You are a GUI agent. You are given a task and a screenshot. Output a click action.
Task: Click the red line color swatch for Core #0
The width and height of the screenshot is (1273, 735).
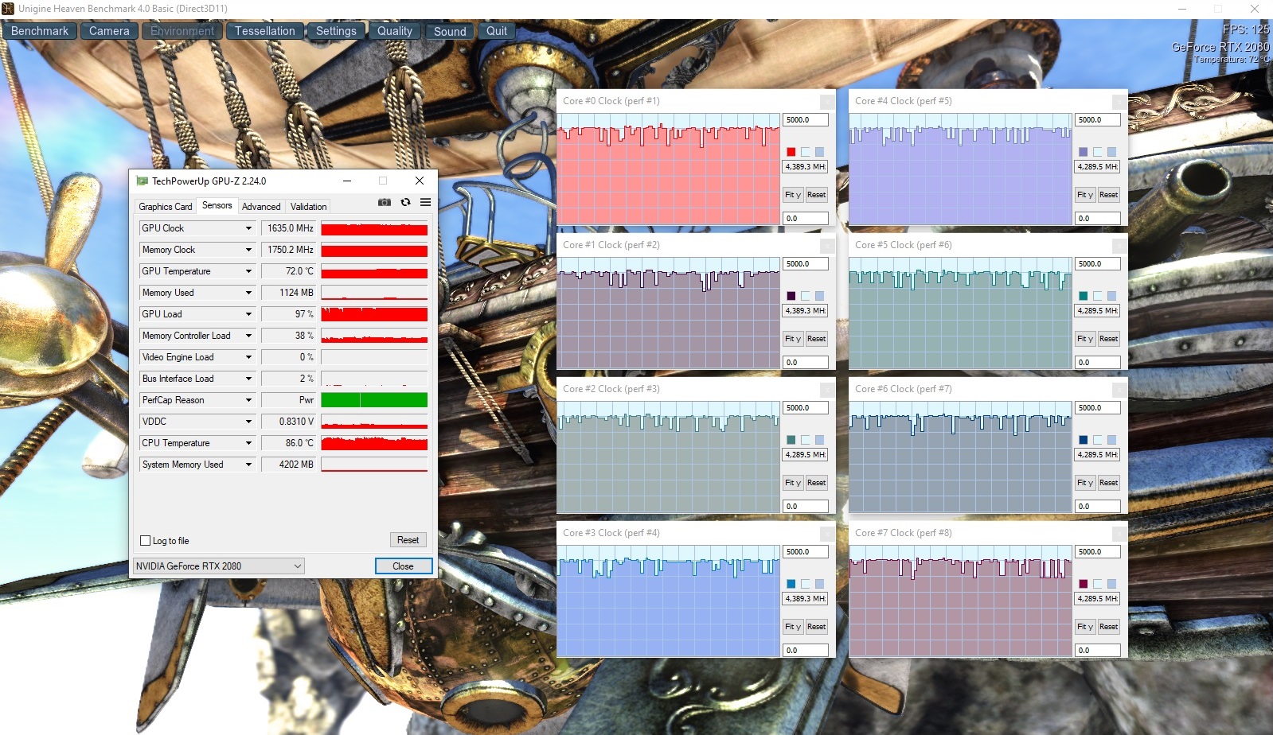click(791, 152)
